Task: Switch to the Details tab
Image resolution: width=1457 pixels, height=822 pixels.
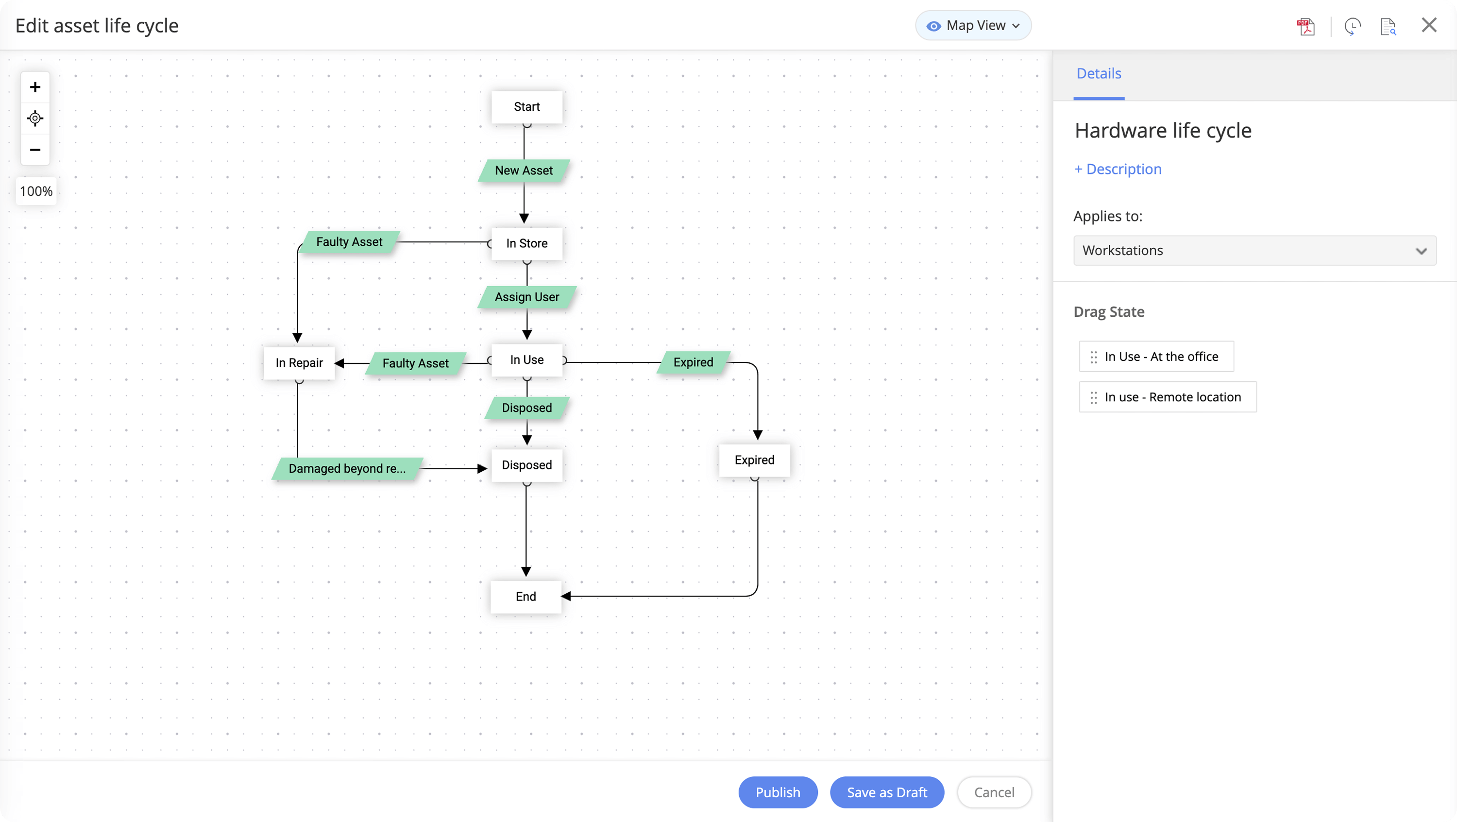Action: tap(1098, 73)
